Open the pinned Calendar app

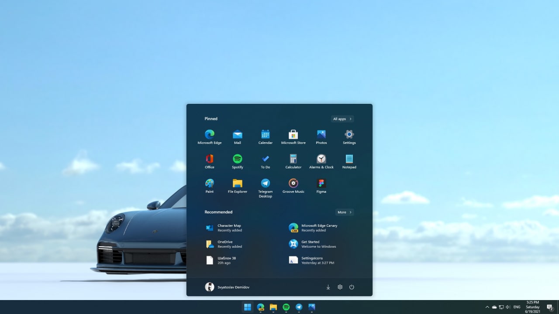click(266, 137)
